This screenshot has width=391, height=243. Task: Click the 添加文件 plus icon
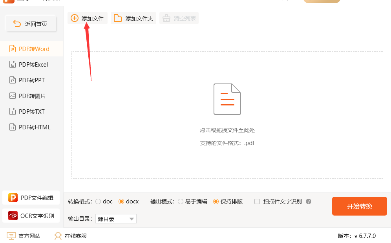75,18
